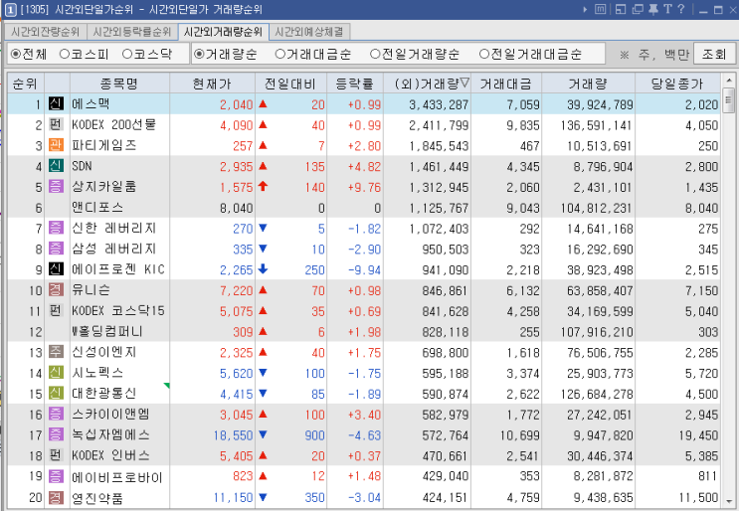Switch to the 시간외예상체결 tab
The image size is (739, 511).
coord(309,32)
